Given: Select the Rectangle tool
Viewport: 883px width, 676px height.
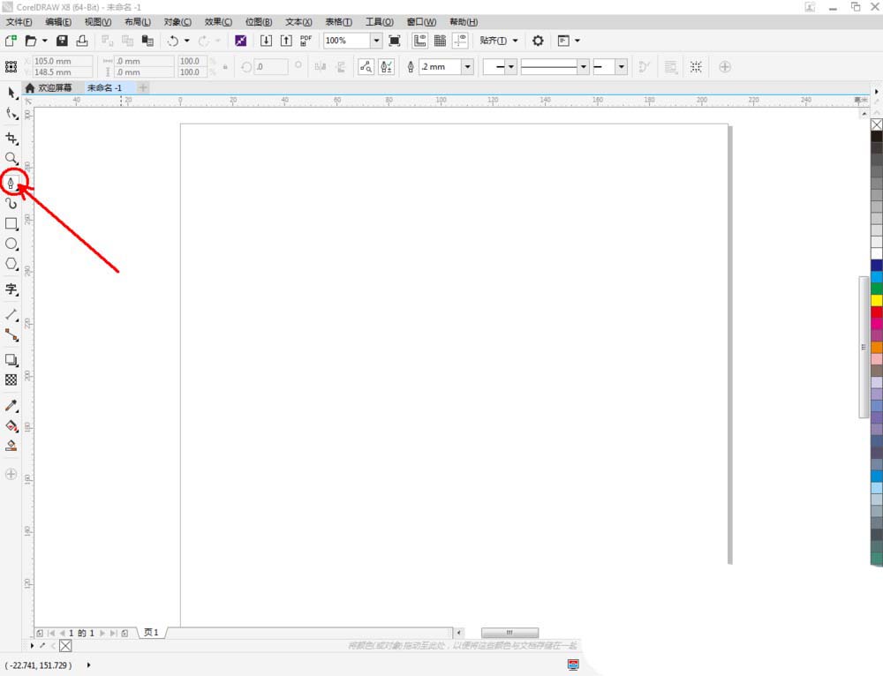Looking at the screenshot, I should click(11, 223).
